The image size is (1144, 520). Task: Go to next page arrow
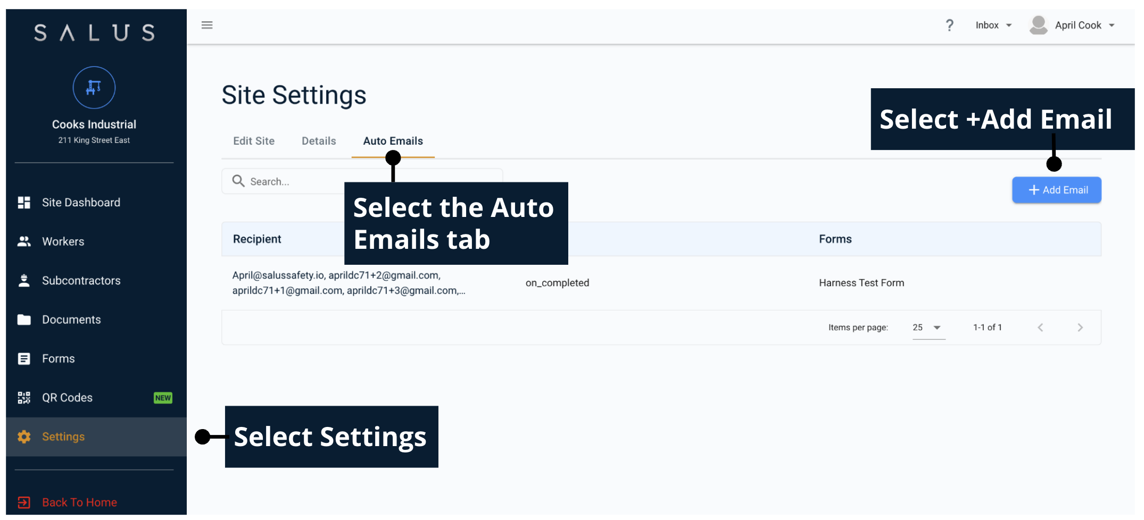[x=1080, y=328]
